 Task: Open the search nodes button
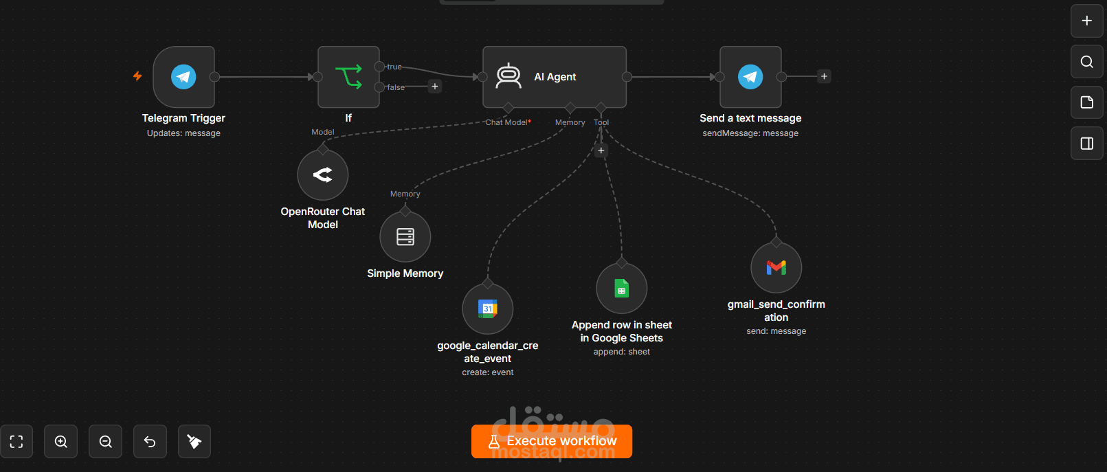coord(1087,62)
